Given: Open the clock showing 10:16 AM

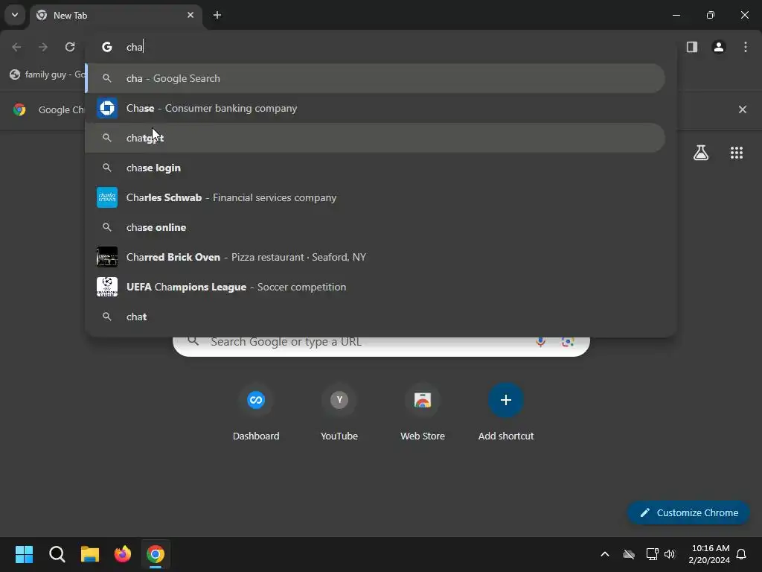Looking at the screenshot, I should [709, 554].
